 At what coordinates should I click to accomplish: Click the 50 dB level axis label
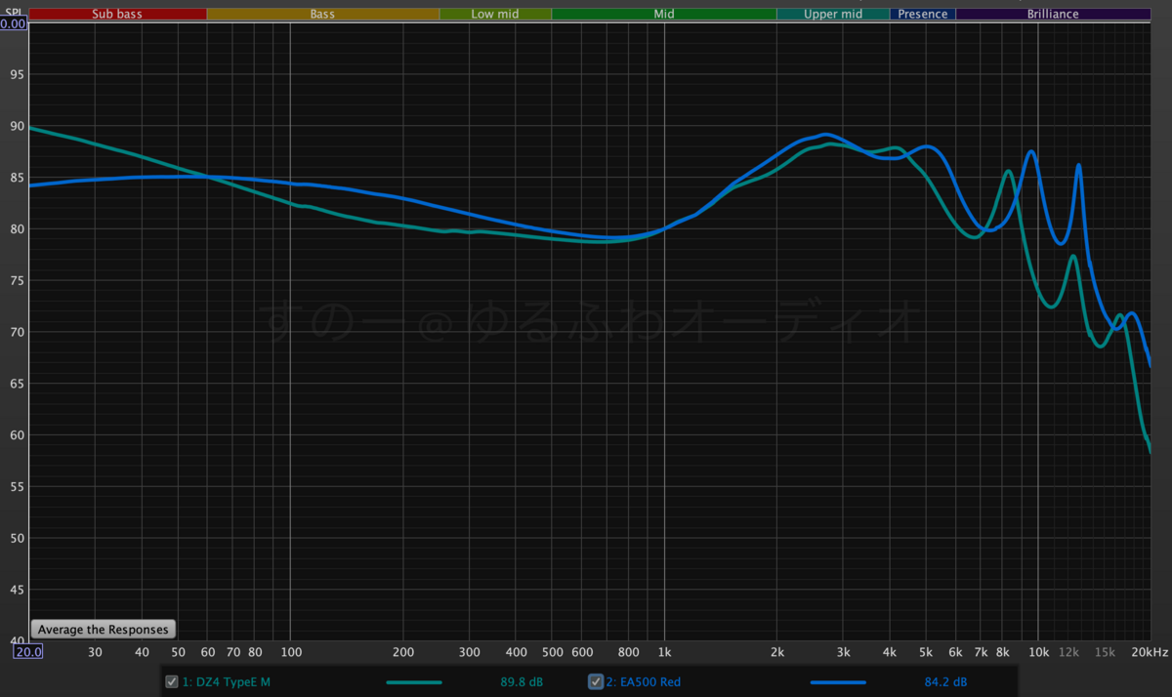click(x=15, y=538)
